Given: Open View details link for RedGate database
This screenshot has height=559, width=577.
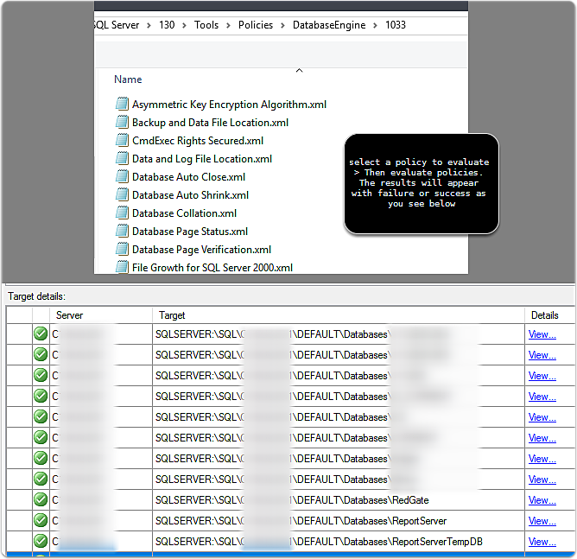Looking at the screenshot, I should click(x=542, y=500).
